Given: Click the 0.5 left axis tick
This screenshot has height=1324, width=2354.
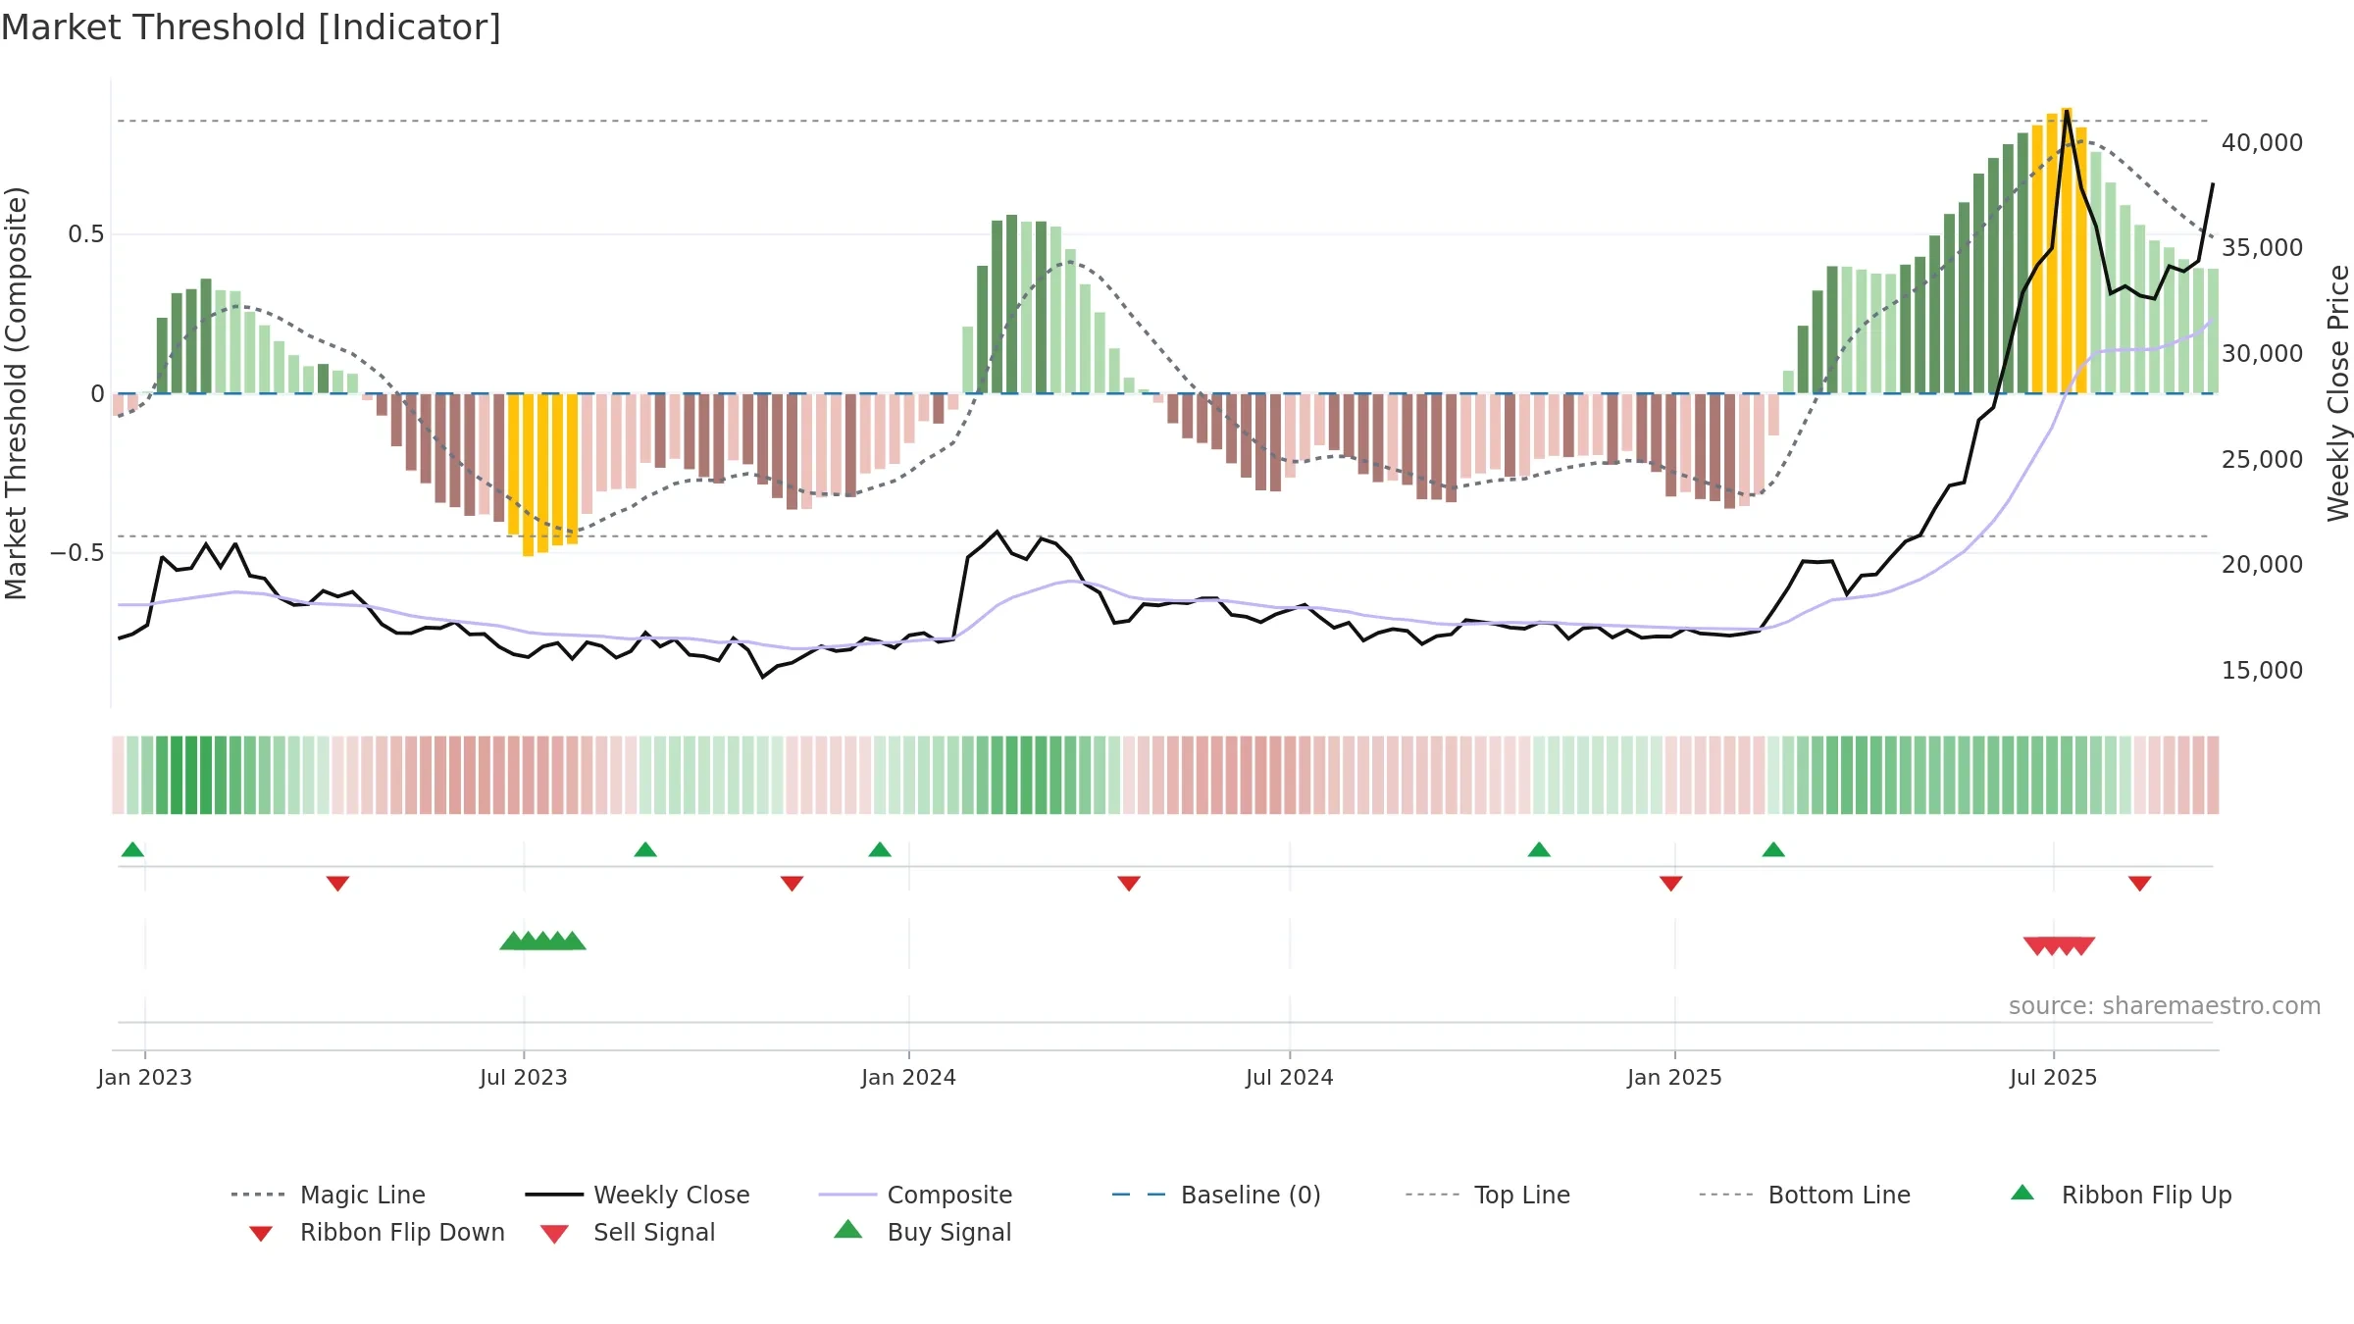Looking at the screenshot, I should tap(85, 234).
